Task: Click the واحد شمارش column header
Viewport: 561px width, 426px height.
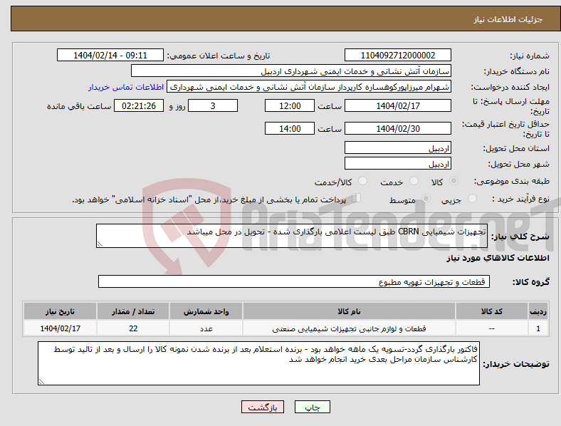Action: (x=206, y=311)
